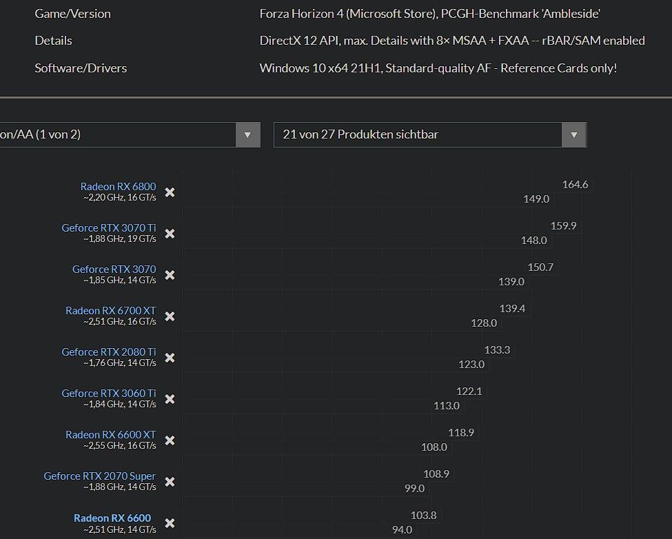
Task: Click '~1,84 GHz, 14 GT/s' under RTX 3060 Ti
Action: [x=119, y=404]
